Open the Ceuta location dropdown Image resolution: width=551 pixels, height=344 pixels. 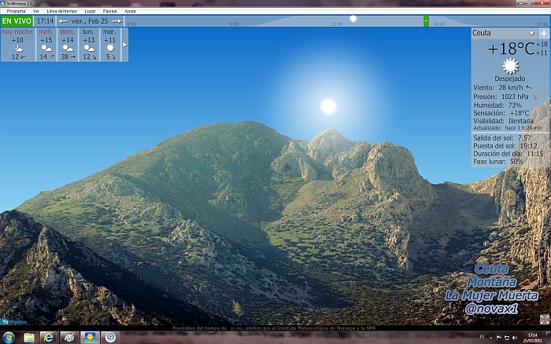(x=532, y=34)
